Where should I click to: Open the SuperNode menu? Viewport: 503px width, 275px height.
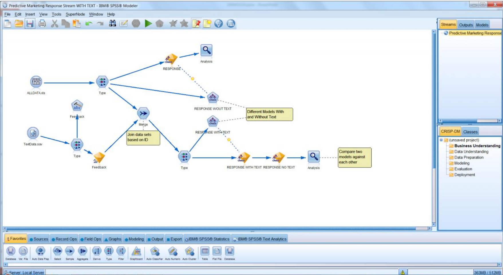click(75, 14)
